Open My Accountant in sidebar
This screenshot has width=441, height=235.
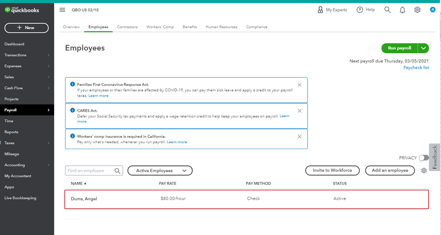coord(18,176)
